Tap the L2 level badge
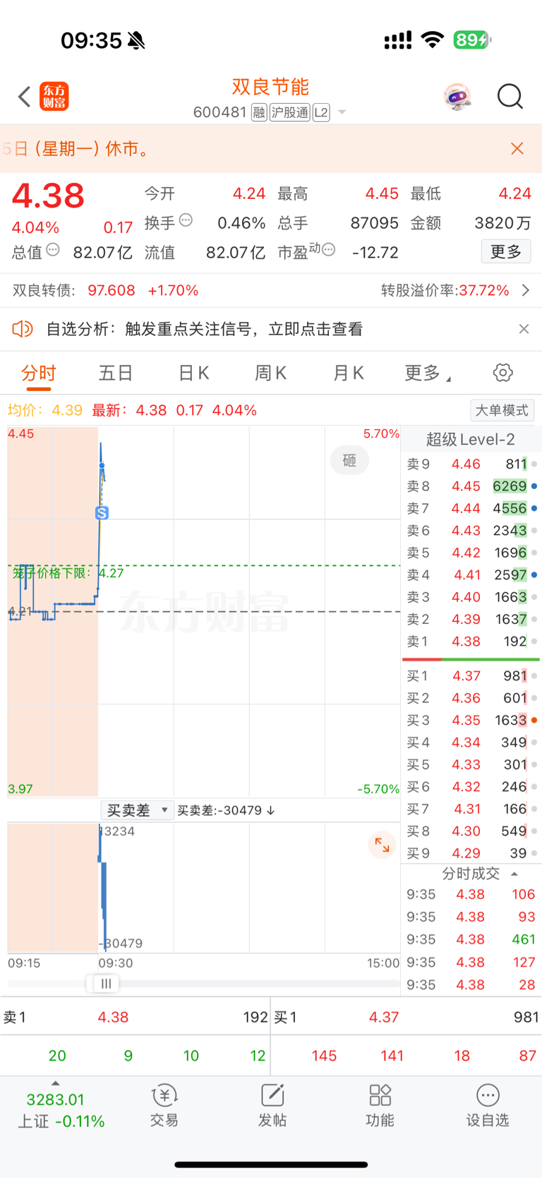This screenshot has height=1178, width=542. click(321, 113)
